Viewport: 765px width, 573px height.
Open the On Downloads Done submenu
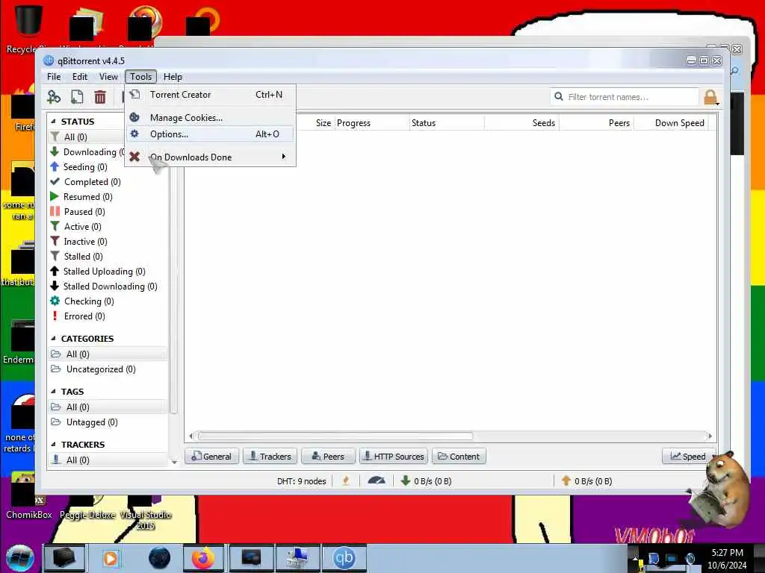(x=210, y=157)
